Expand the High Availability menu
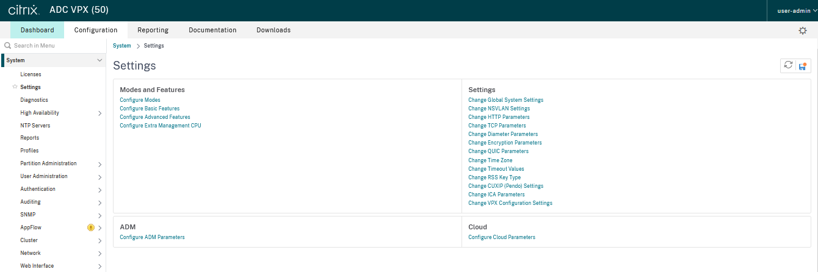The image size is (818, 272). [100, 113]
